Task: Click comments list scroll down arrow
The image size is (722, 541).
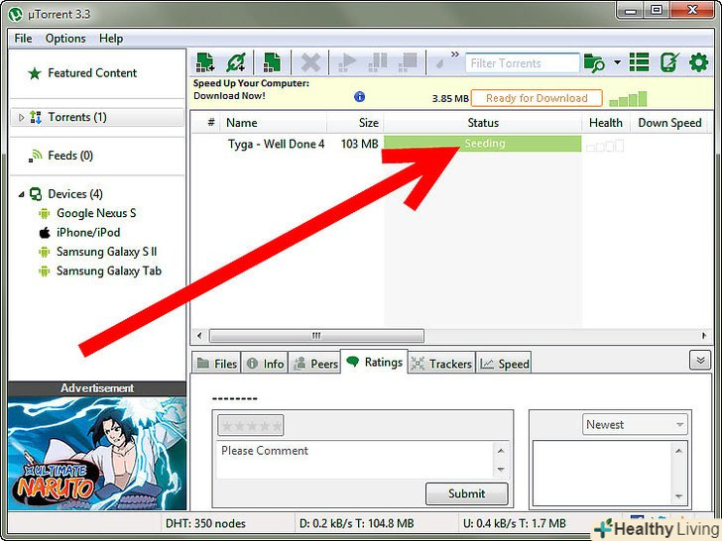Action: coord(678,495)
